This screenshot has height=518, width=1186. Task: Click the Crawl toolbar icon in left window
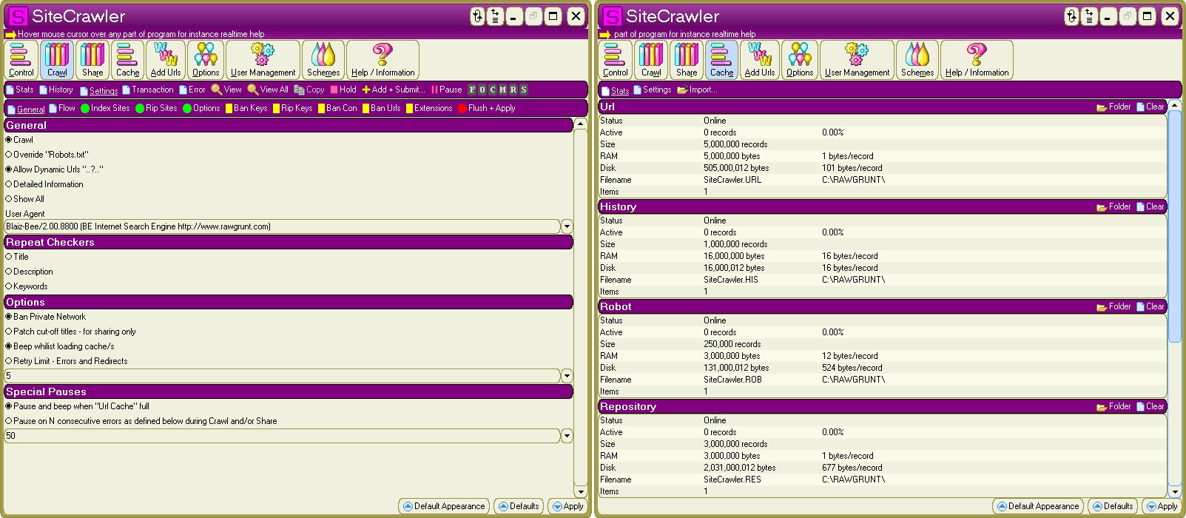(57, 59)
